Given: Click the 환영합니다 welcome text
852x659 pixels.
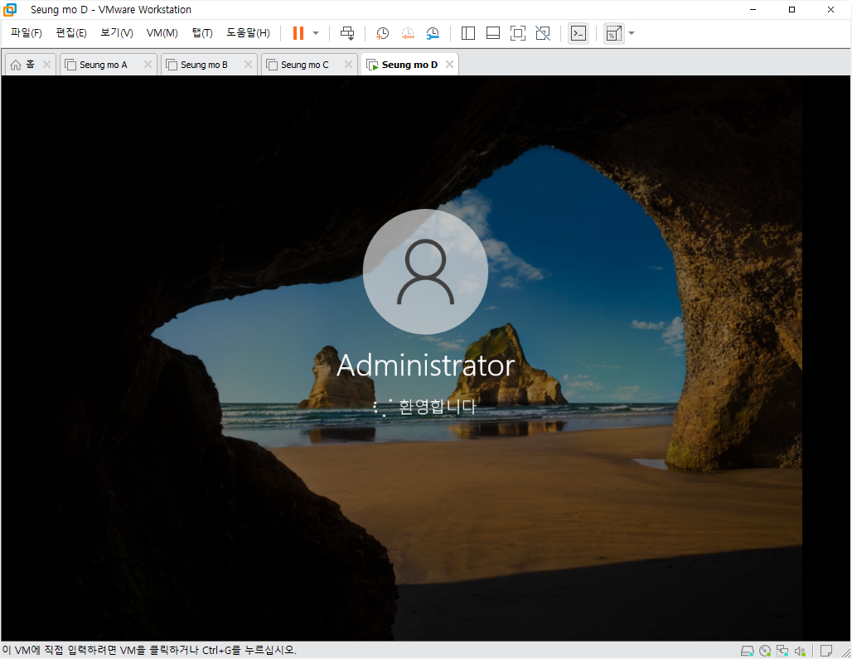Looking at the screenshot, I should 437,406.
